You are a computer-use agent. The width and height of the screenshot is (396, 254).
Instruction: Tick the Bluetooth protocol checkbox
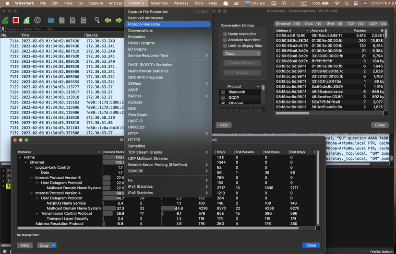point(223,92)
